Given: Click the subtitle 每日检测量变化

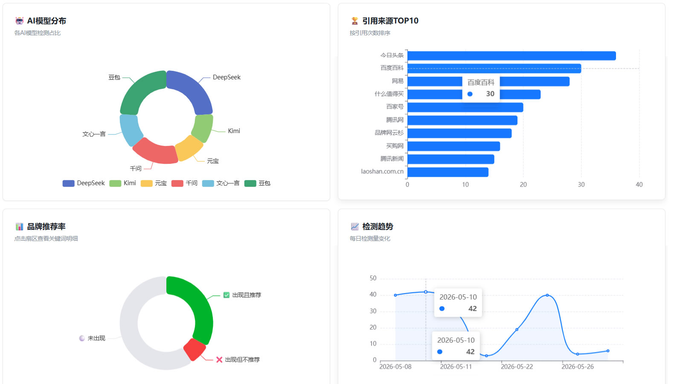Looking at the screenshot, I should point(370,239).
